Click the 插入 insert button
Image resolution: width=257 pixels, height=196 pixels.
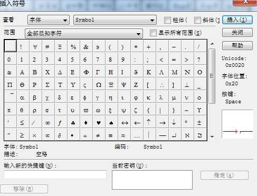tap(237, 20)
